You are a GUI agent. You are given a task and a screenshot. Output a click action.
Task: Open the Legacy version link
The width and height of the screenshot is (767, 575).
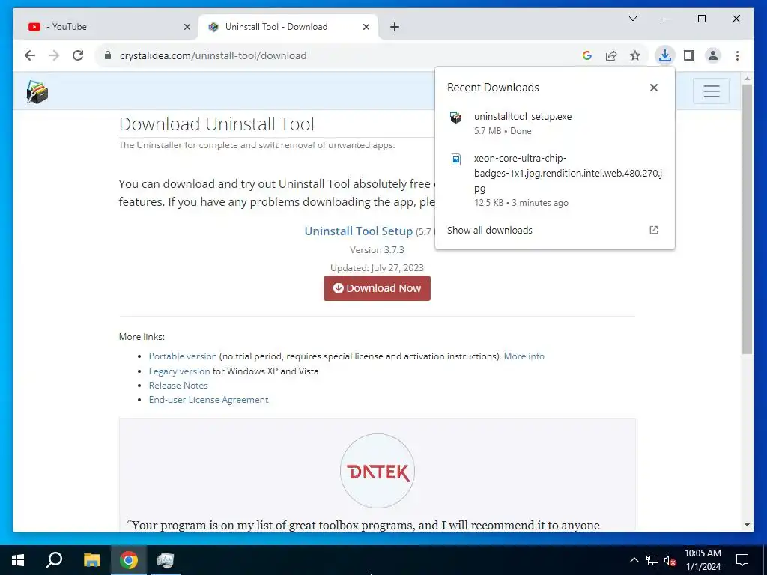coord(179,371)
